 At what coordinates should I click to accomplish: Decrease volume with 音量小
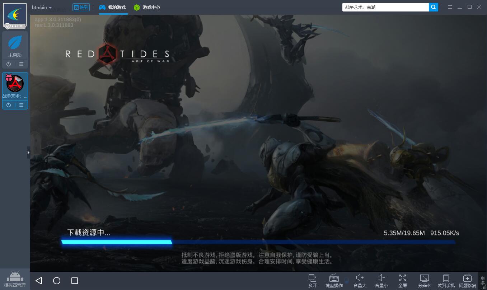381,281
